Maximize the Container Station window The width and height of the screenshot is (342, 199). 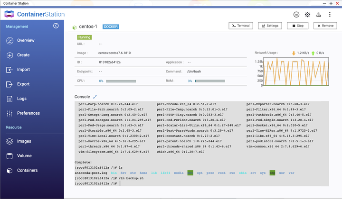pos(331,3)
